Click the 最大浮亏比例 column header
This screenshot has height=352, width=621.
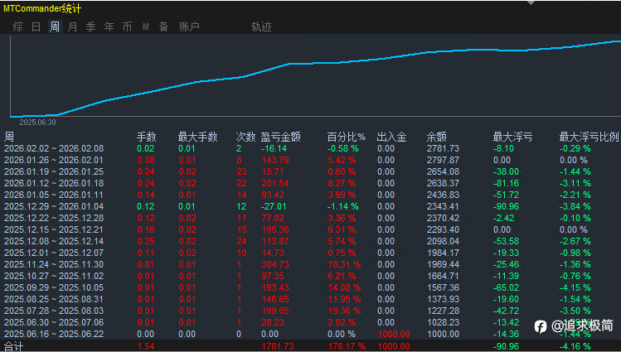pyautogui.click(x=589, y=137)
